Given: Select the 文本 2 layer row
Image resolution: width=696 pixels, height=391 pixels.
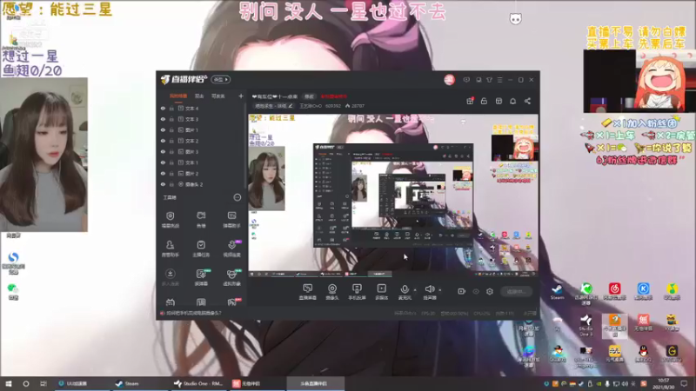Looking at the screenshot, I should coord(201,141).
